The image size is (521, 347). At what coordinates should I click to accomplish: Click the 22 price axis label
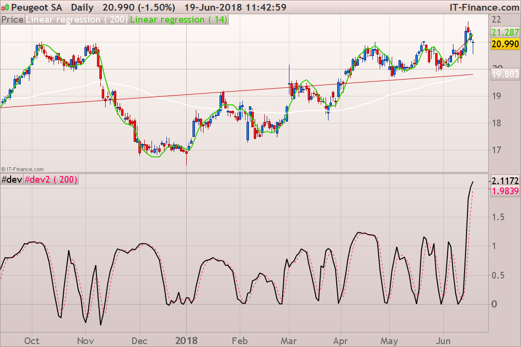point(496,20)
